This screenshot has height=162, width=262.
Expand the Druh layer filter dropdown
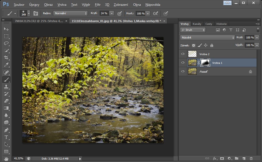click(x=193, y=30)
